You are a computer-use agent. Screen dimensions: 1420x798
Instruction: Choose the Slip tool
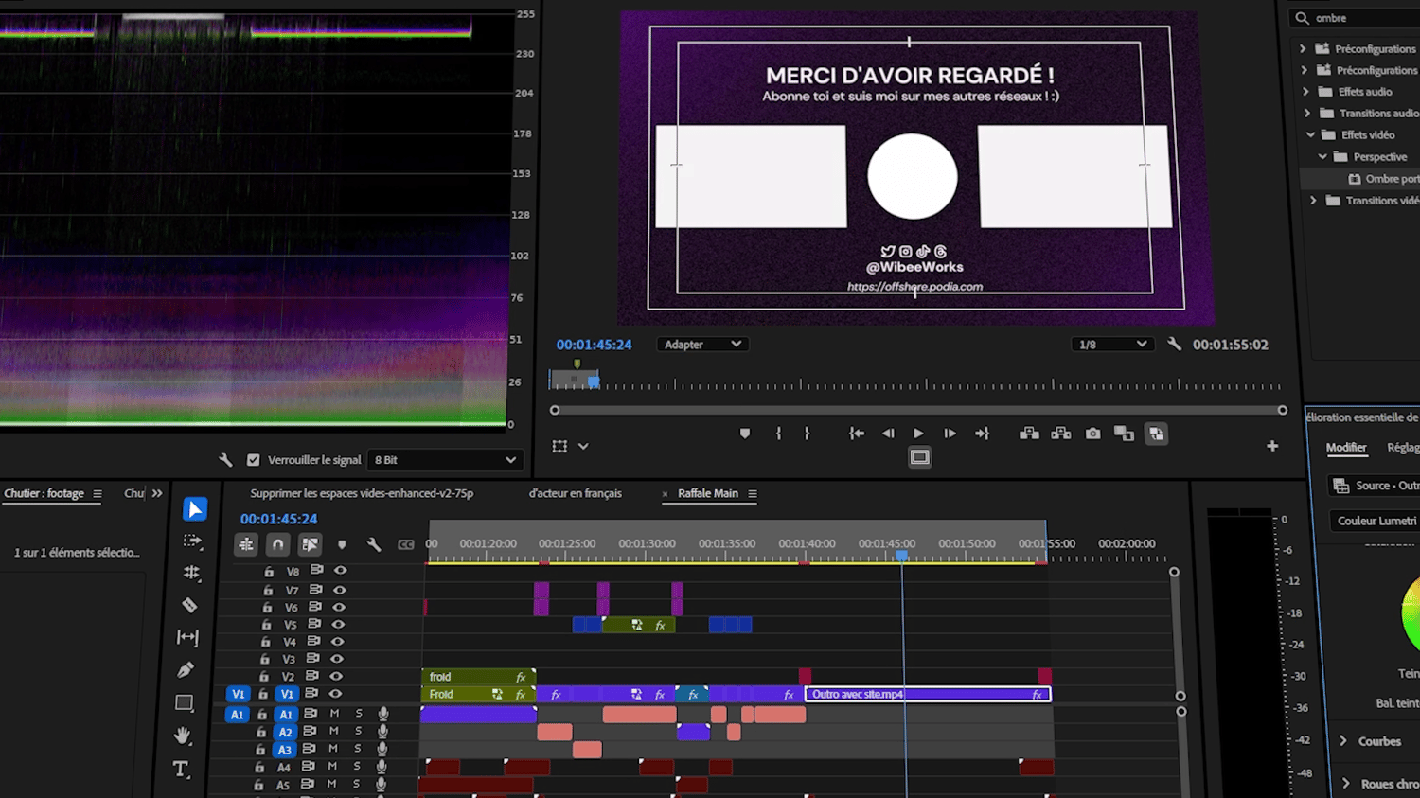pos(187,637)
